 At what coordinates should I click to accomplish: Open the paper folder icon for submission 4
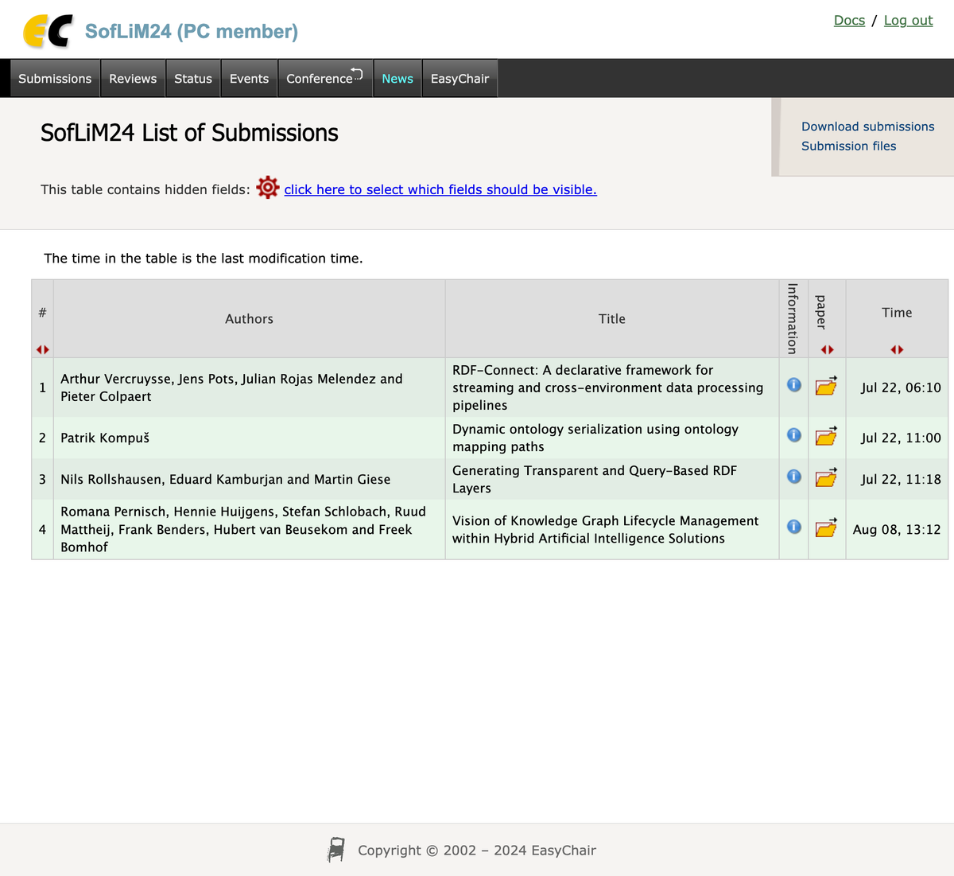click(x=826, y=528)
